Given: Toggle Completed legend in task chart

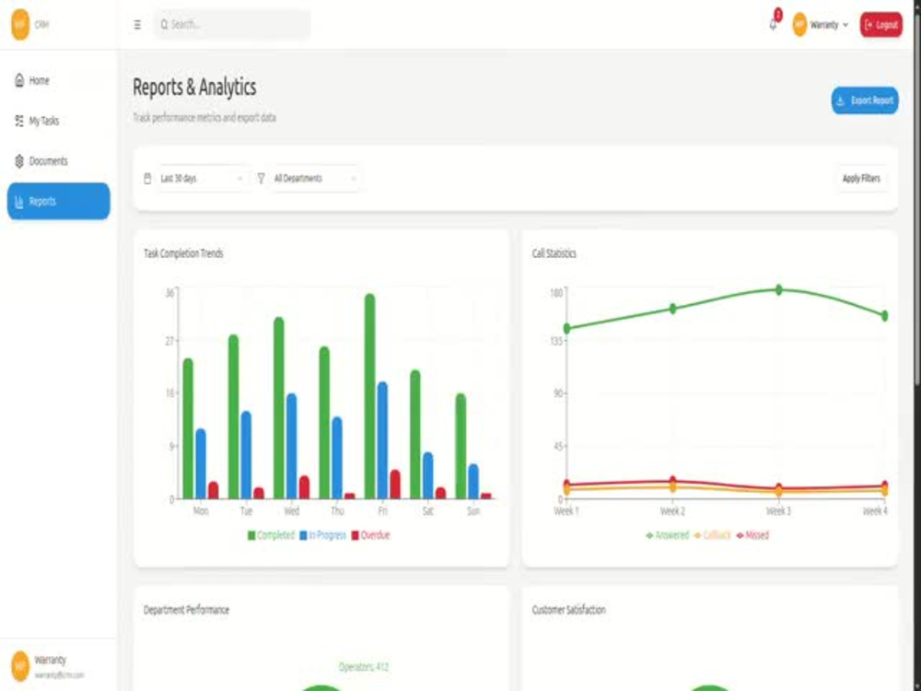Looking at the screenshot, I should 271,535.
